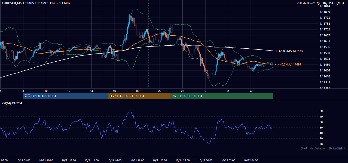348x163 pixels.
Task: Click hour label 18 under price chart
Action: tap(137, 91)
